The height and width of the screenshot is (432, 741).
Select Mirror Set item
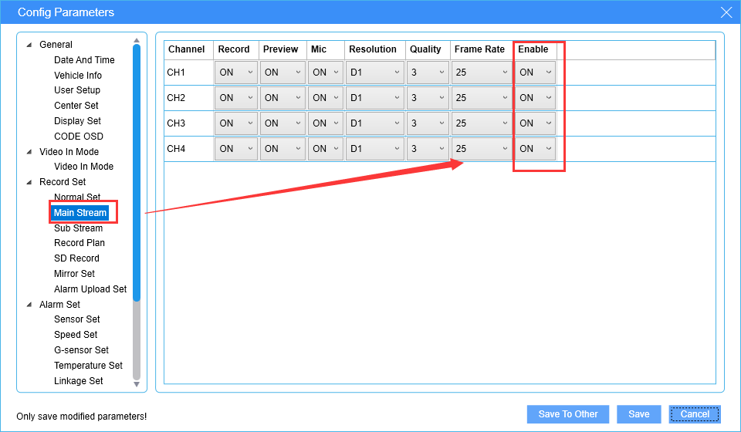click(x=74, y=273)
